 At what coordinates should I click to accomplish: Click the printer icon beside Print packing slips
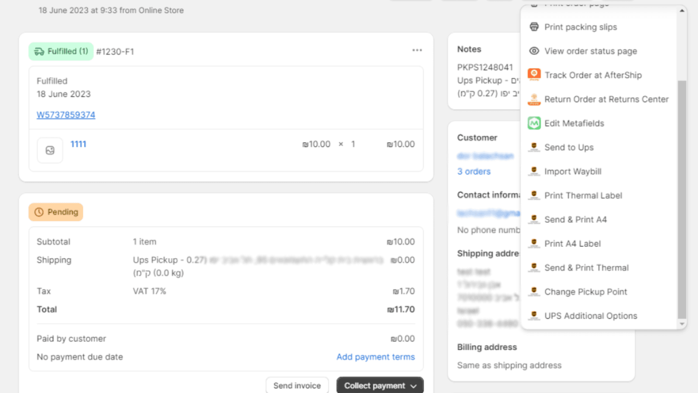click(534, 27)
